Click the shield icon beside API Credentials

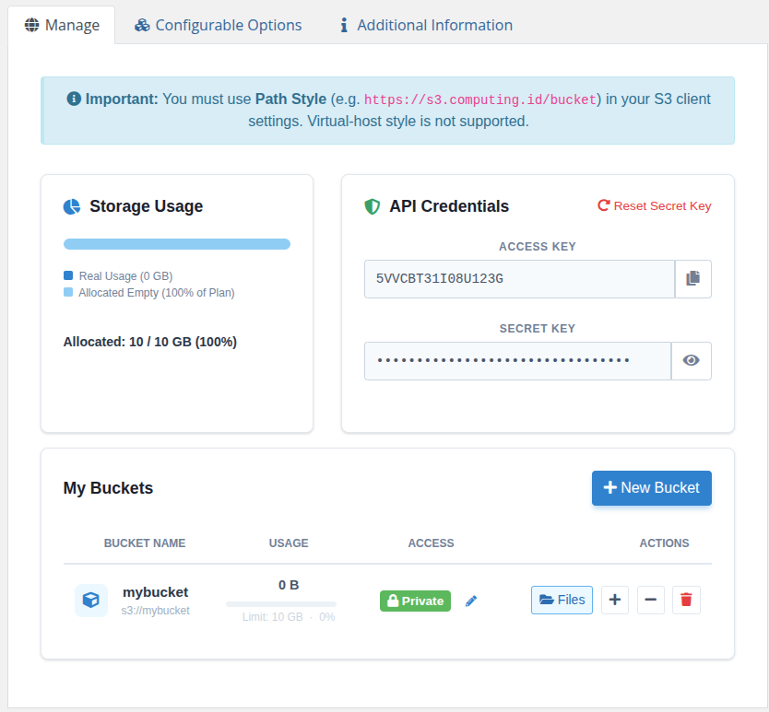(371, 206)
